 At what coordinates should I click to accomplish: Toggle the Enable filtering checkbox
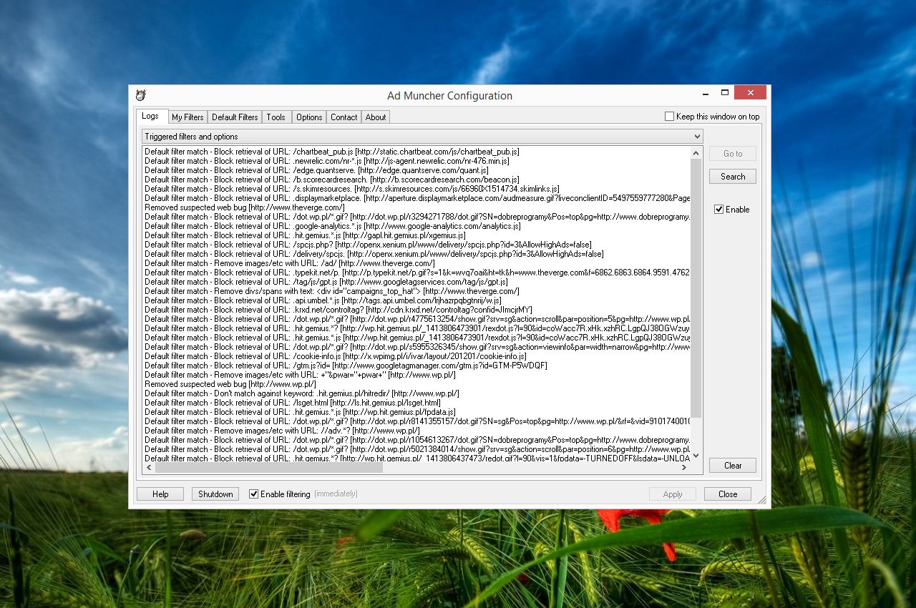point(253,494)
